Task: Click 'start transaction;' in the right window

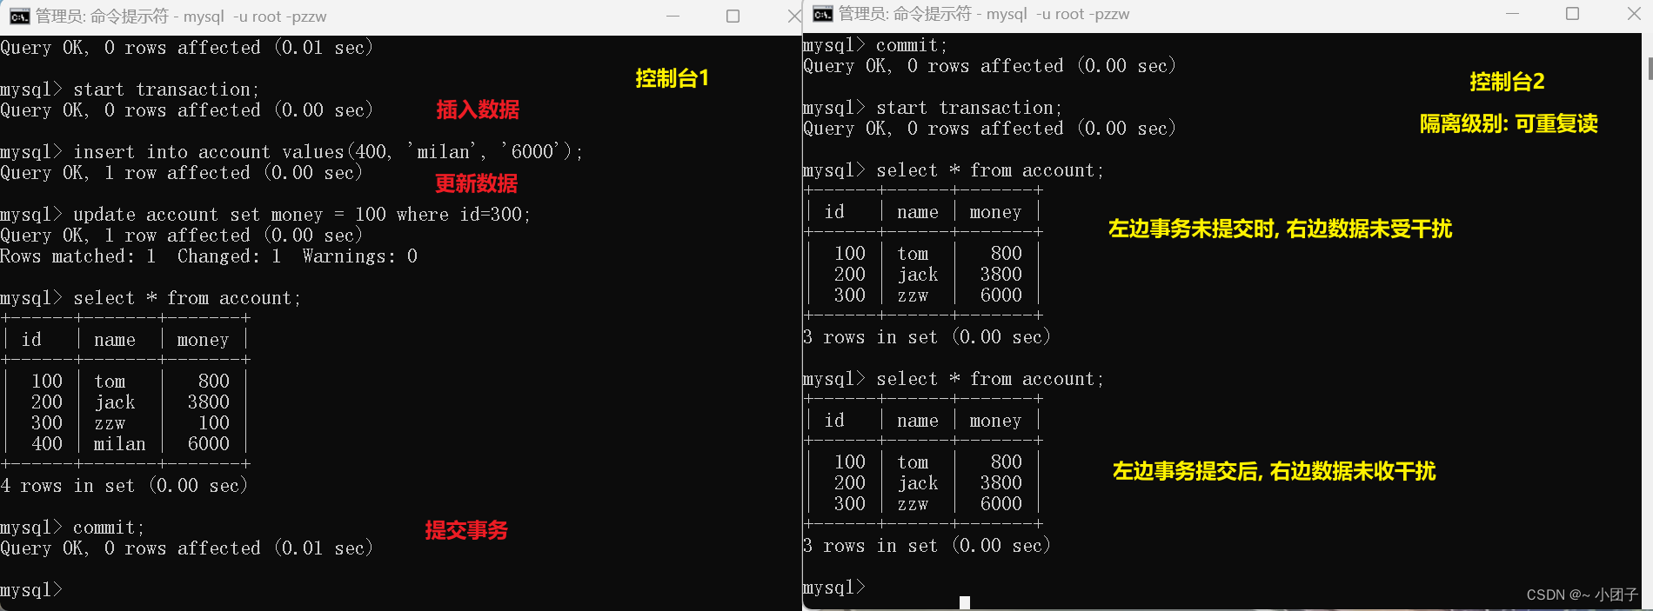Action: coord(969,108)
